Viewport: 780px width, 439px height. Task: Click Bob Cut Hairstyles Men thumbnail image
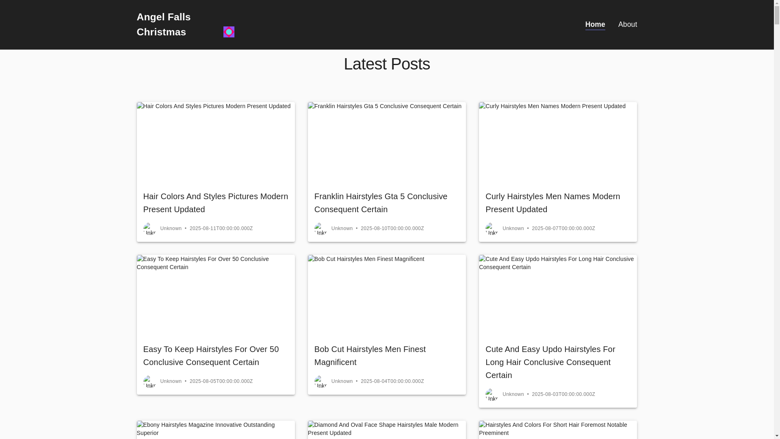[x=387, y=296]
